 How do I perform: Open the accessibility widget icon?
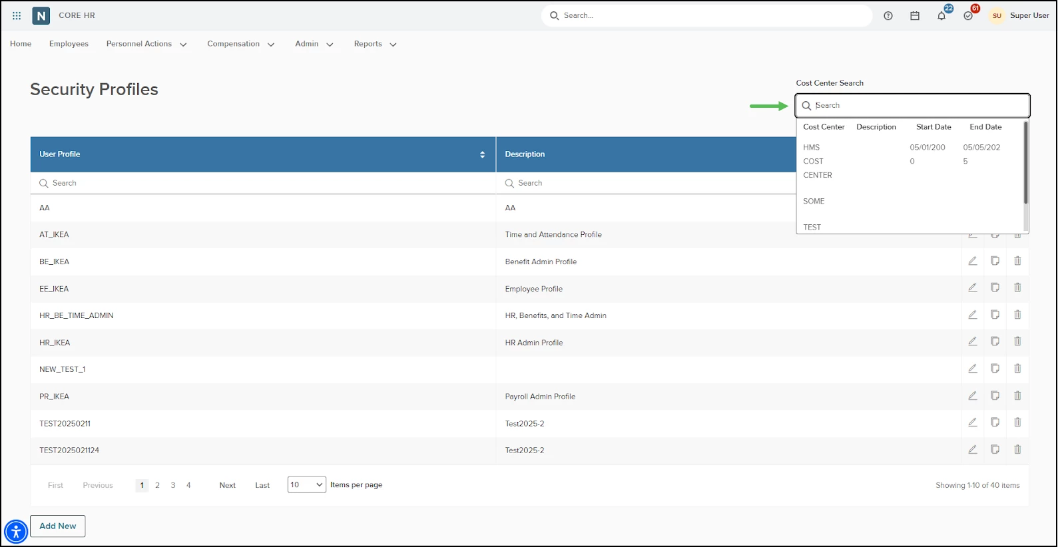pos(16,532)
